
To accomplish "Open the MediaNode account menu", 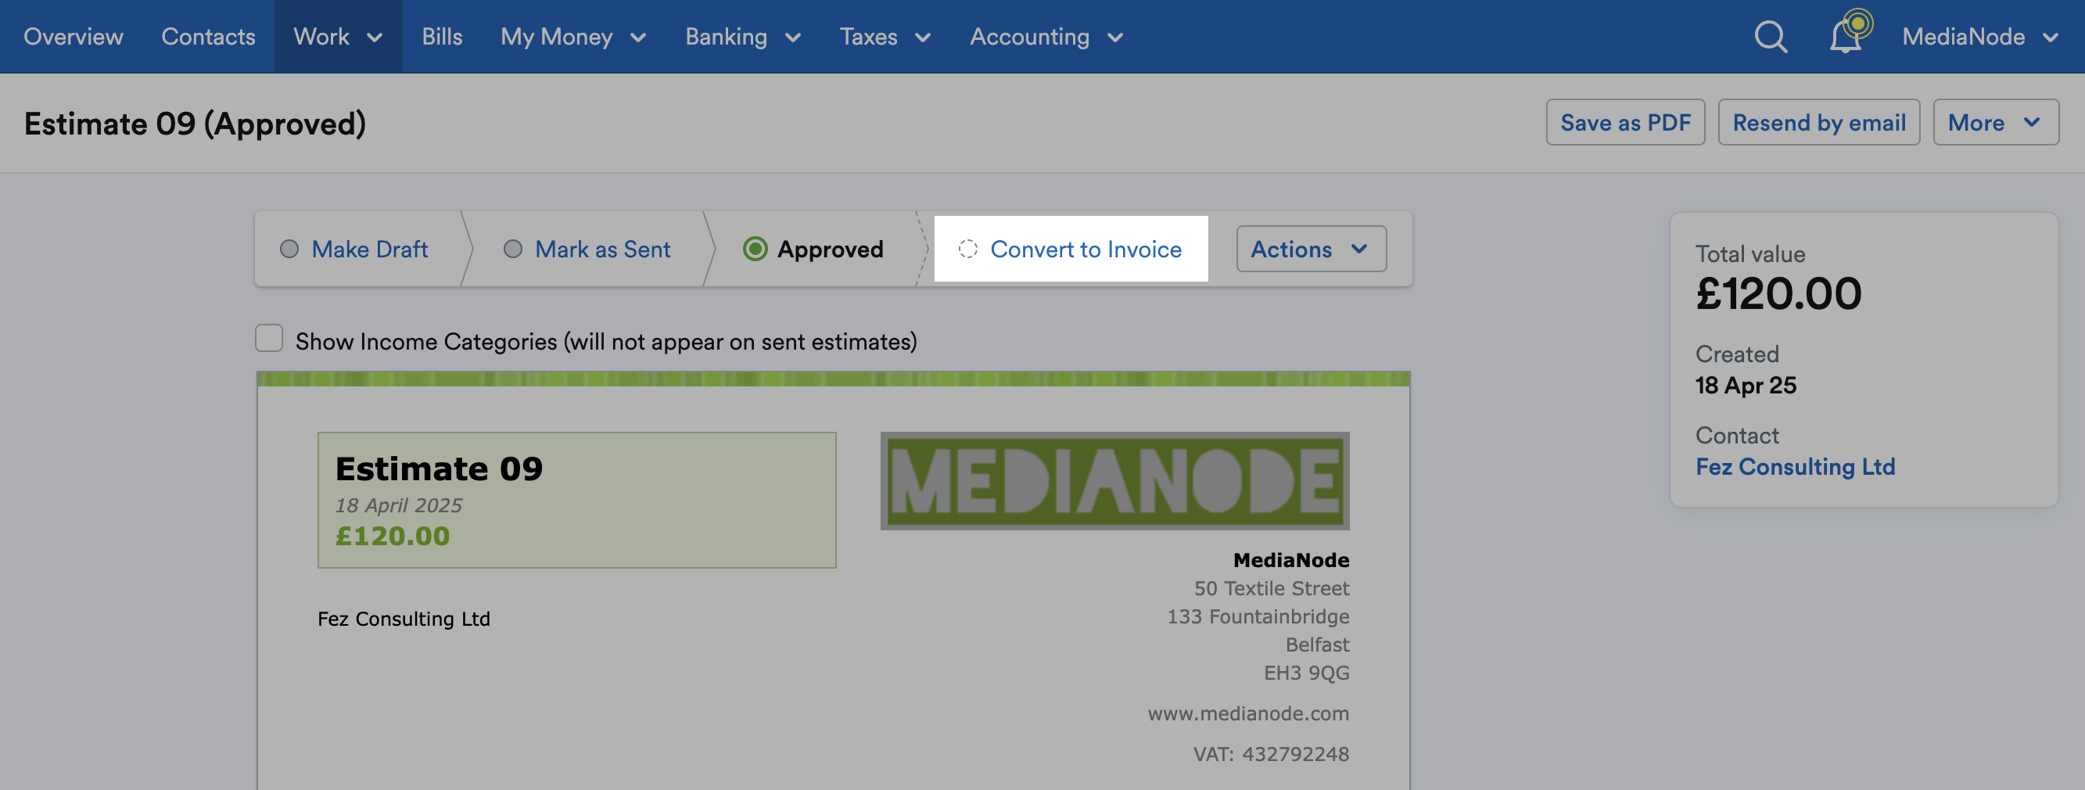I will [x=1979, y=37].
